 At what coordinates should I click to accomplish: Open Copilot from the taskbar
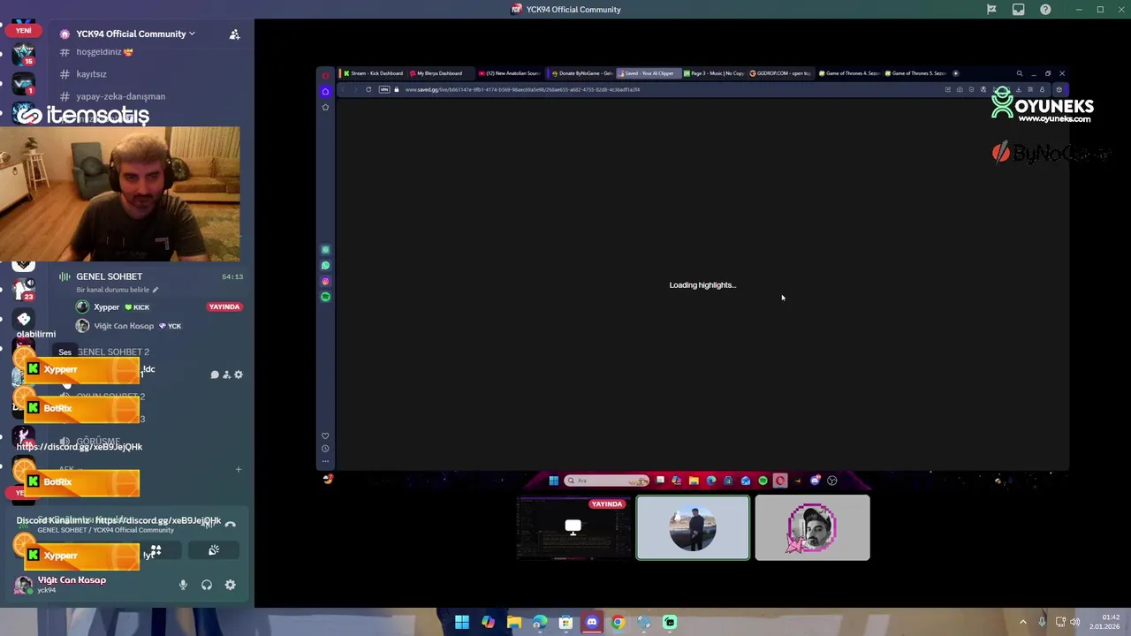488,622
